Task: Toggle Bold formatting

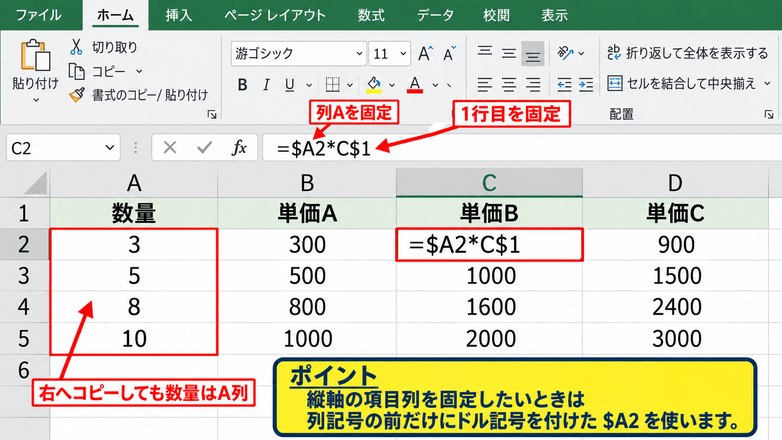Action: pyautogui.click(x=242, y=85)
